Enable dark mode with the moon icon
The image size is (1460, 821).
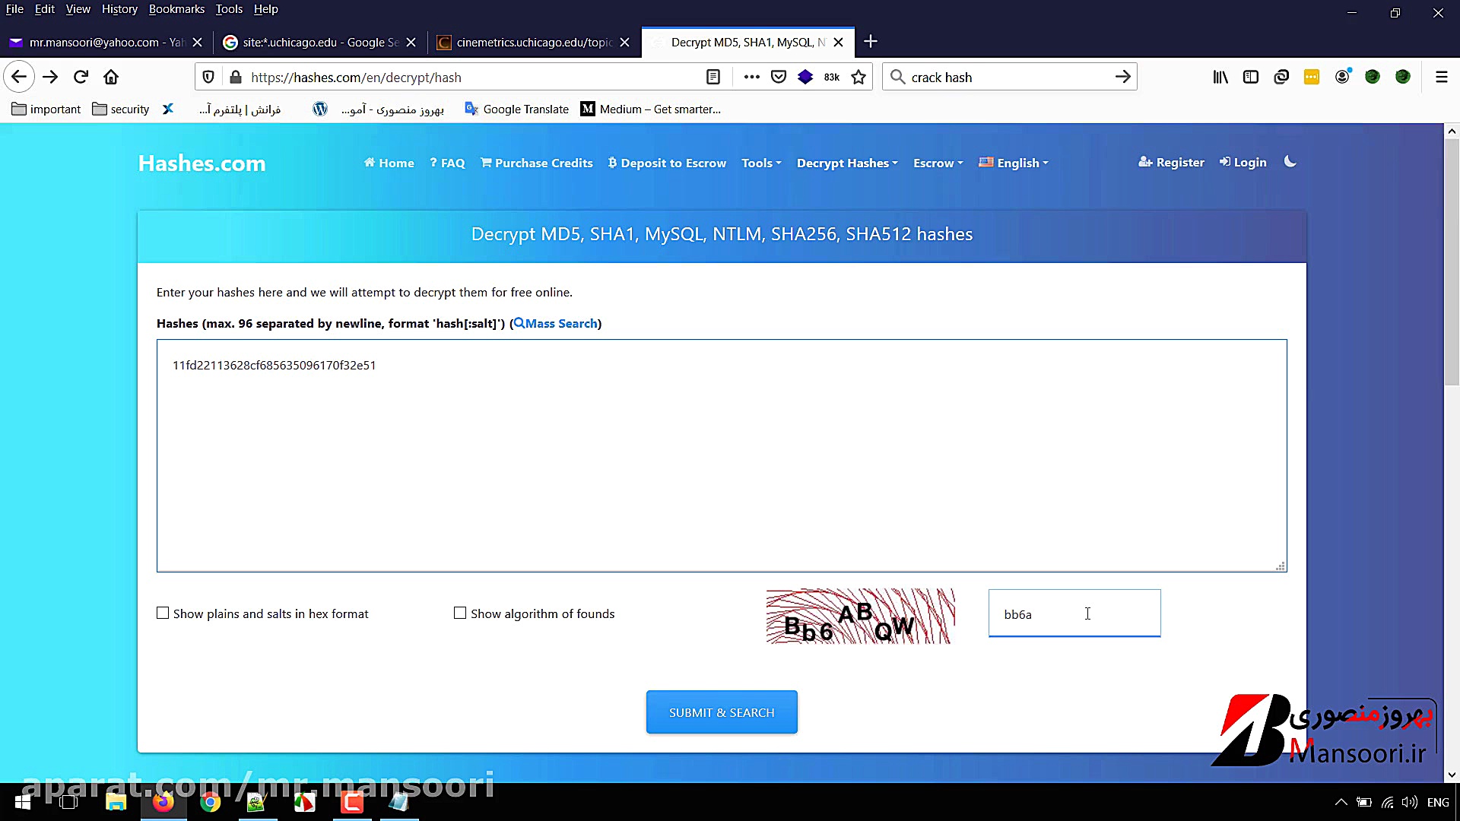click(x=1290, y=161)
